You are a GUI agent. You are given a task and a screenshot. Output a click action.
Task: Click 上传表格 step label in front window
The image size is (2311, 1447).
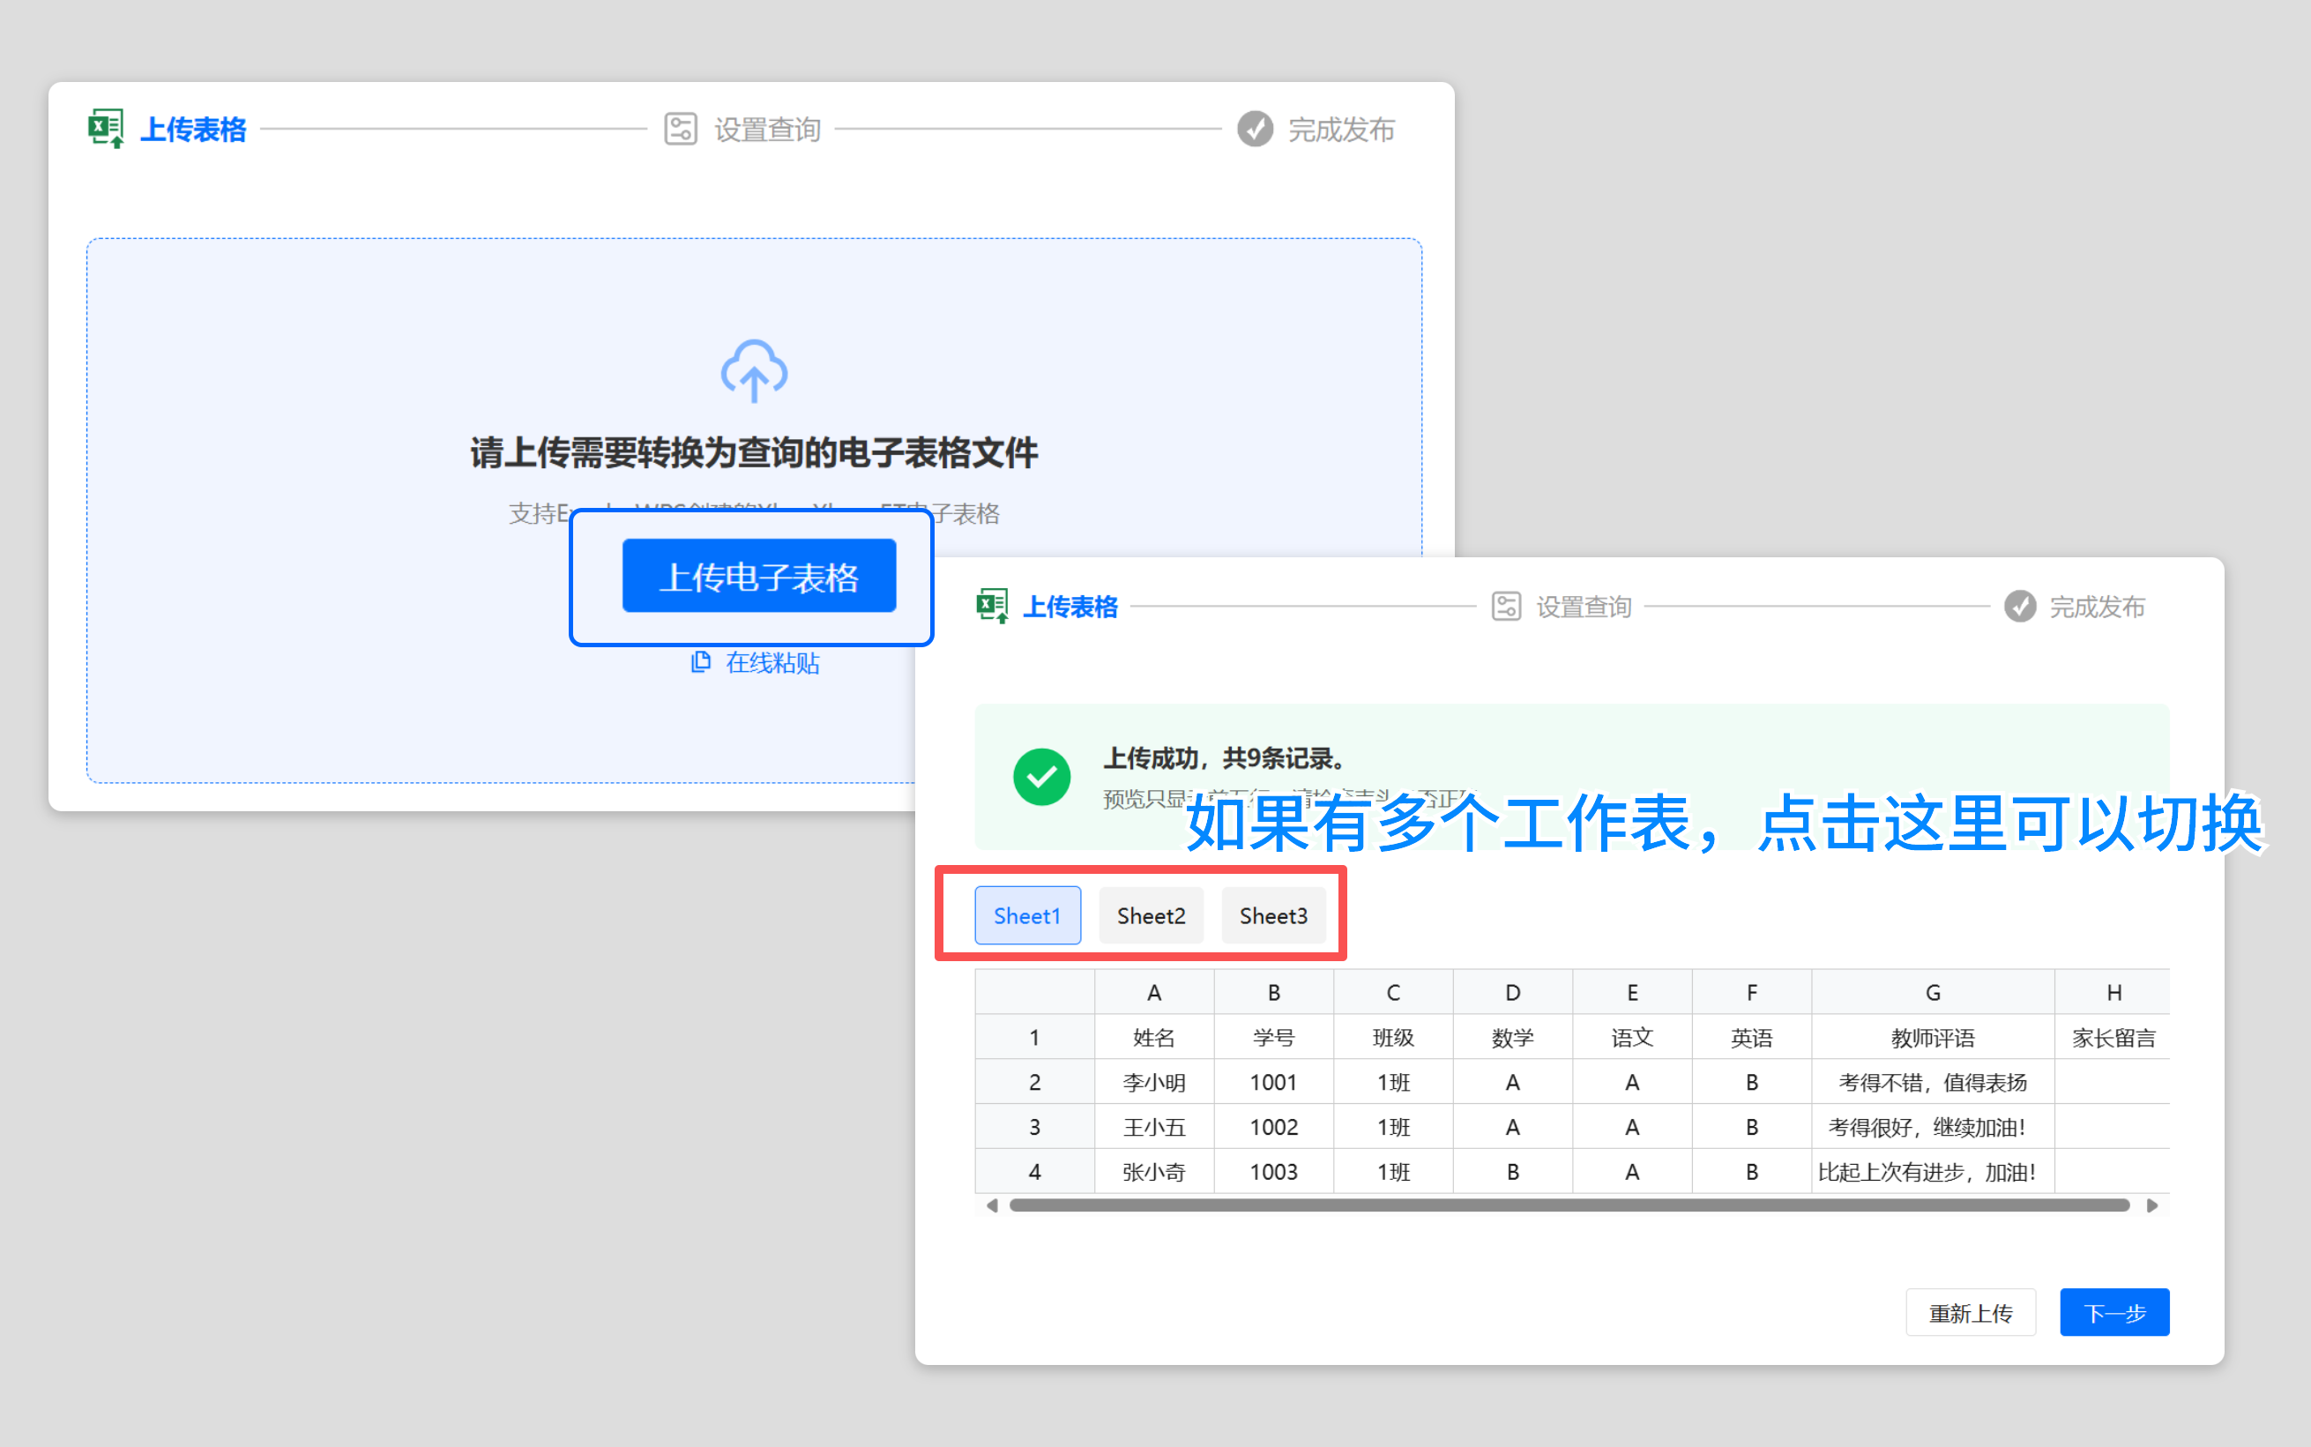pyautogui.click(x=1070, y=607)
